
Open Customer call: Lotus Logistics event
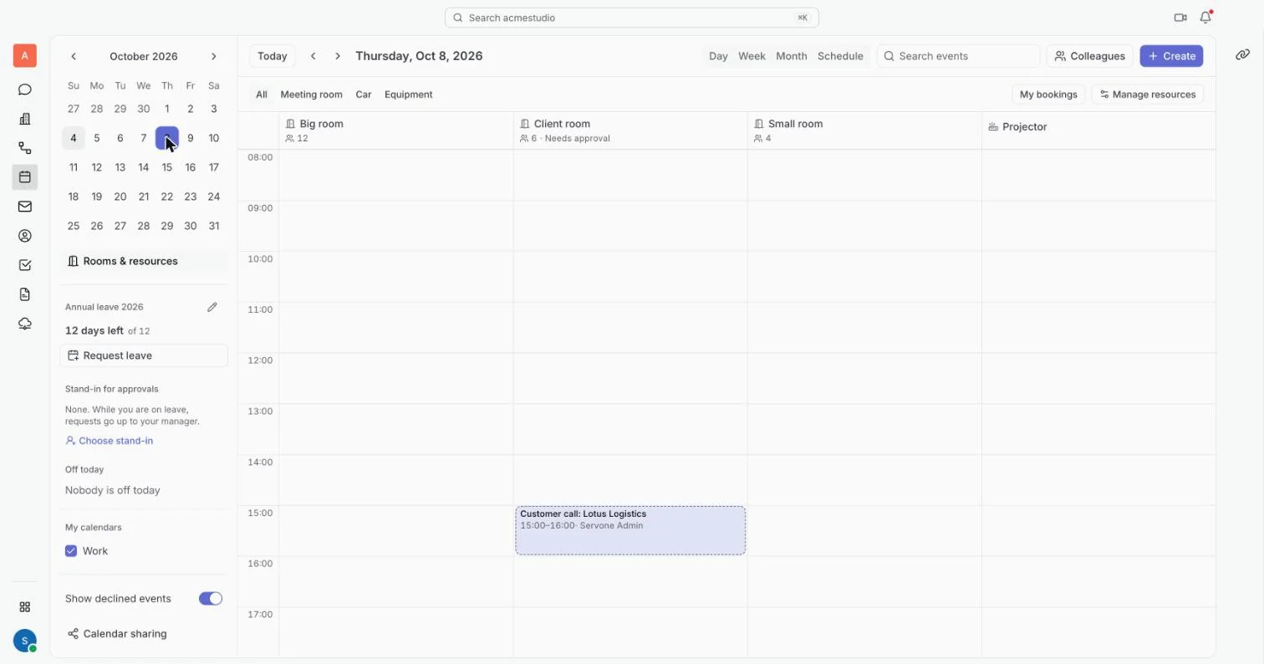(630, 530)
